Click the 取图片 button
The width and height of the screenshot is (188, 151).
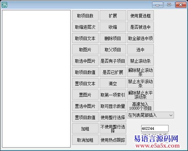[x=85, y=49]
